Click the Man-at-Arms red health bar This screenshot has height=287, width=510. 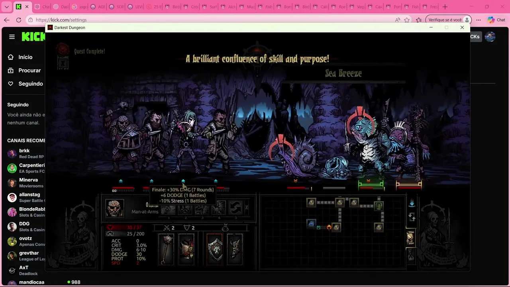click(123, 188)
